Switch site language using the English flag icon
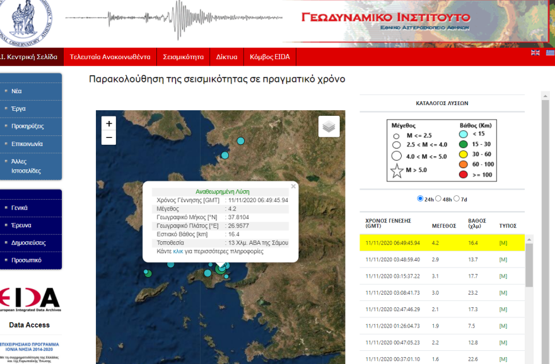Screen dimensions: 555x364 click(x=535, y=53)
